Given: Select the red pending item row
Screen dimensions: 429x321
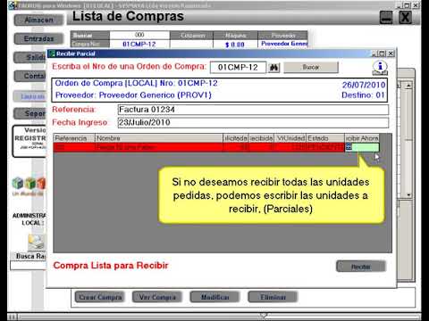Looking at the screenshot, I should click(199, 147).
